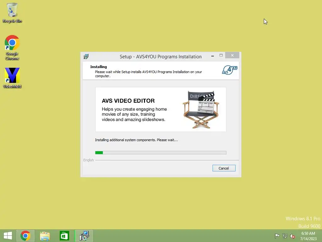Close the AVS4YOU setup window
322x242 pixels.
(x=232, y=55)
